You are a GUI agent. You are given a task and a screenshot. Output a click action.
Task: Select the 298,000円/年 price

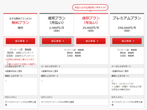pyautogui.click(x=127, y=28)
